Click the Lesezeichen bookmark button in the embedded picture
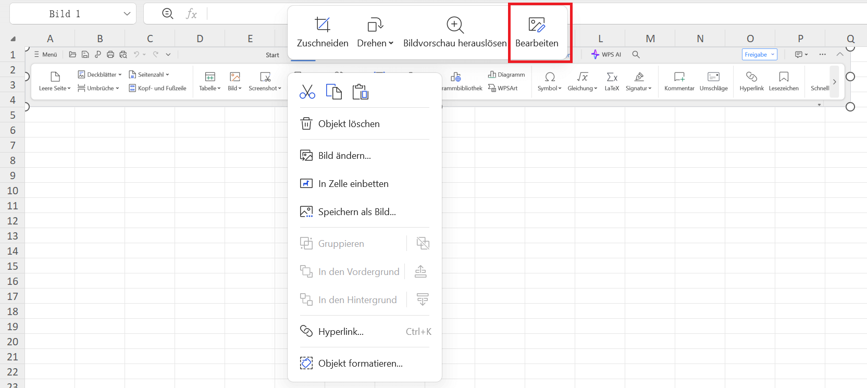The image size is (867, 388). pyautogui.click(x=784, y=81)
